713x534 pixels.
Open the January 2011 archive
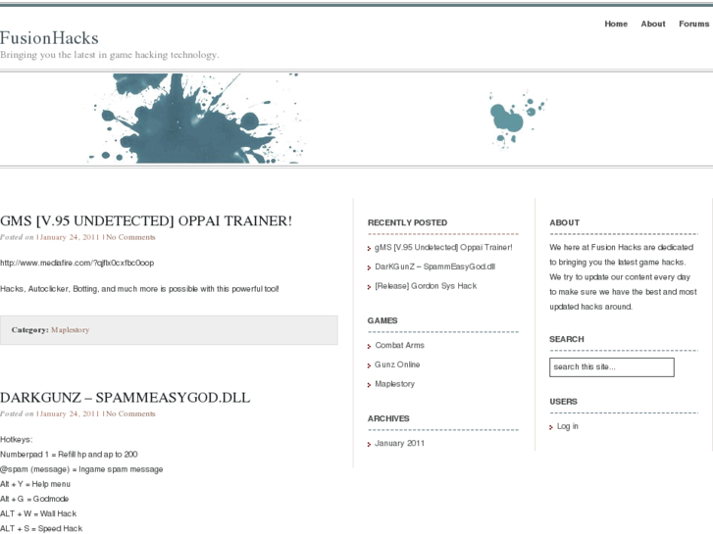tap(399, 443)
